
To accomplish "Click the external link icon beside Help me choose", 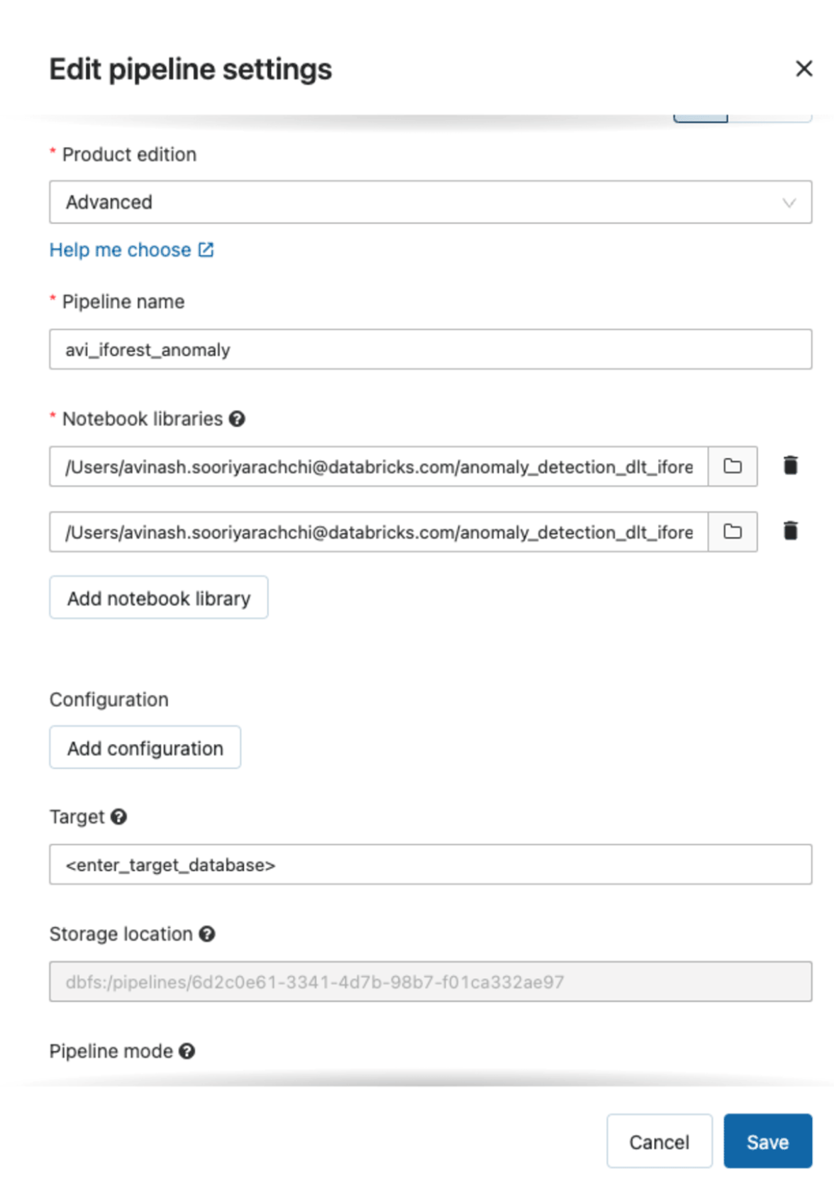I will (x=206, y=250).
